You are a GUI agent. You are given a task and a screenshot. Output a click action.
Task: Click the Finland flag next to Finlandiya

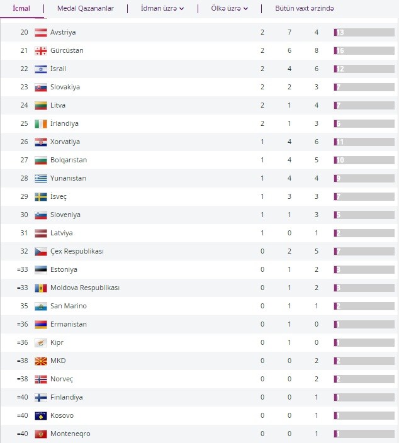[40, 397]
